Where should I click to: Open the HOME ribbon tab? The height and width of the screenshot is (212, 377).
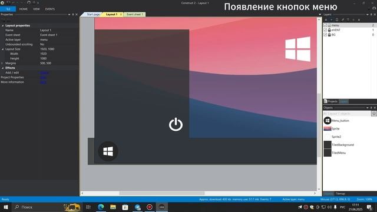pyautogui.click(x=24, y=9)
